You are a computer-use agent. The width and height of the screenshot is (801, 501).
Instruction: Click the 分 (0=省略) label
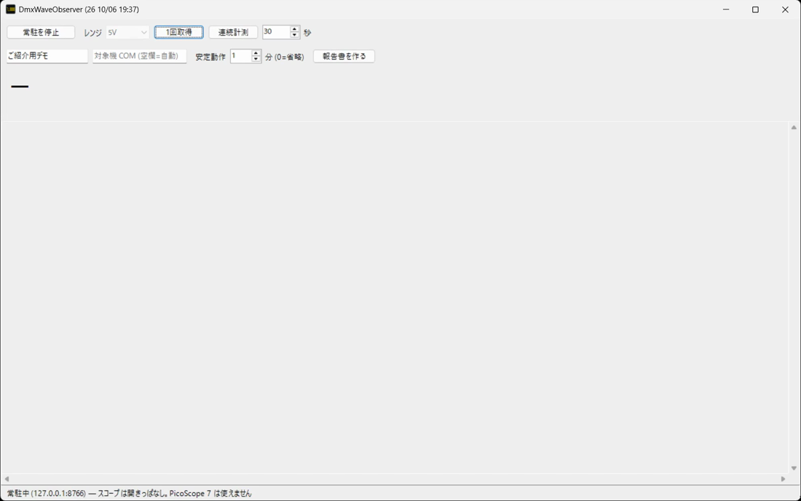[x=285, y=57]
